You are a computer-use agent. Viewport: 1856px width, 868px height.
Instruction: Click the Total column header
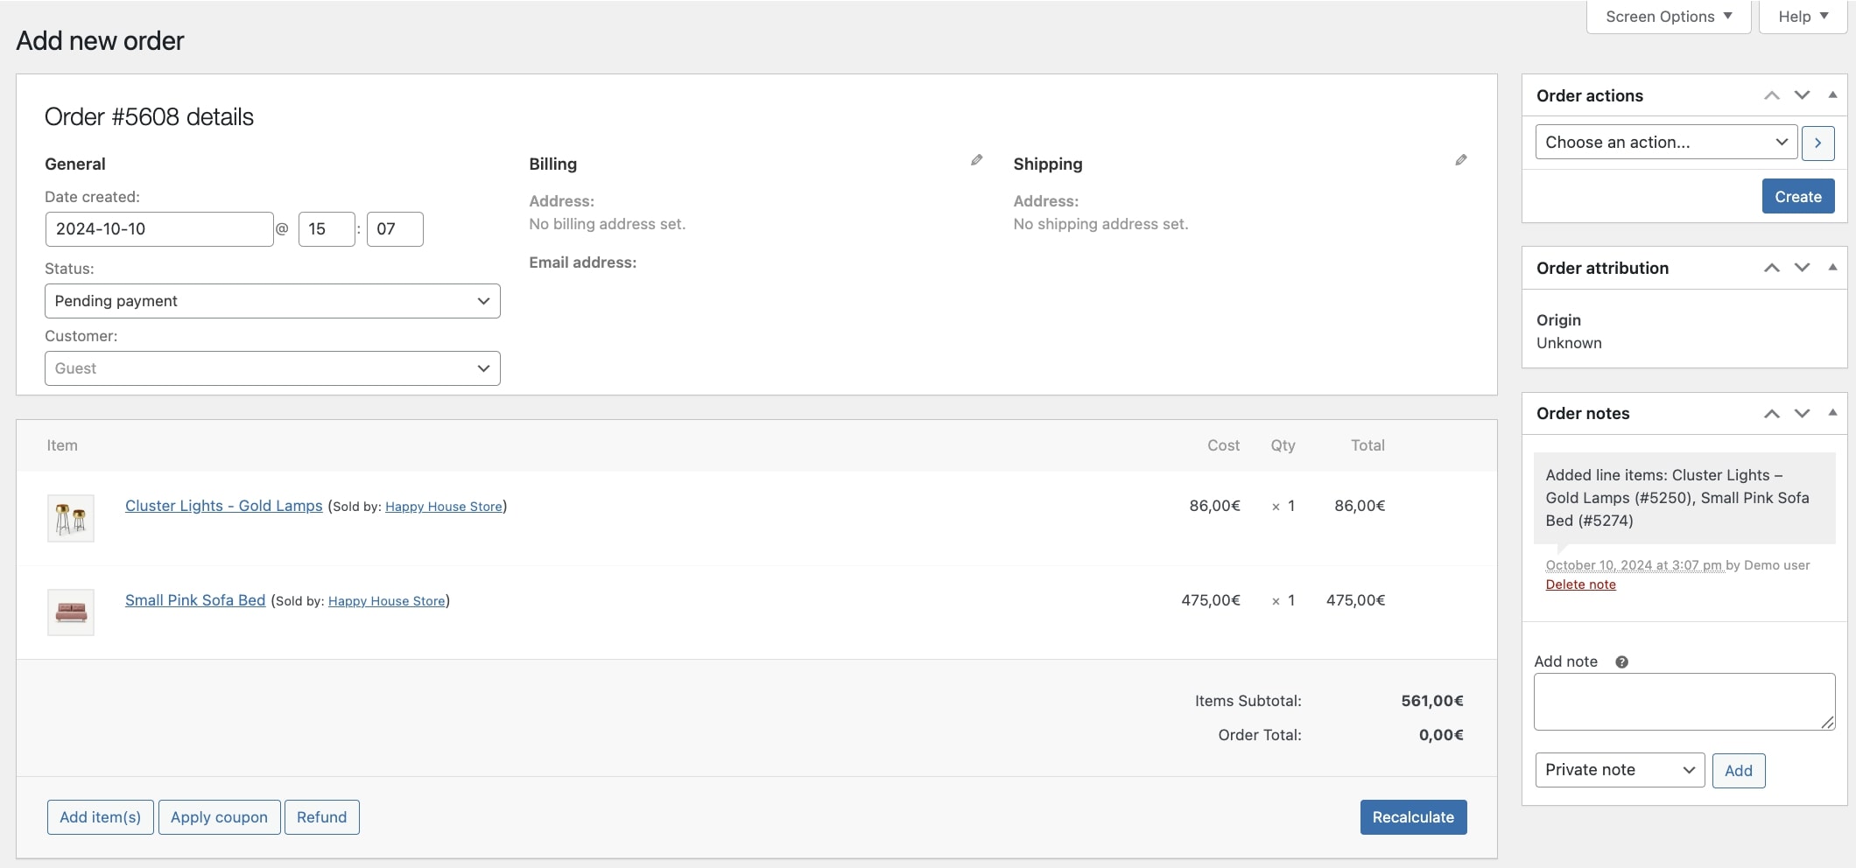click(1367, 445)
